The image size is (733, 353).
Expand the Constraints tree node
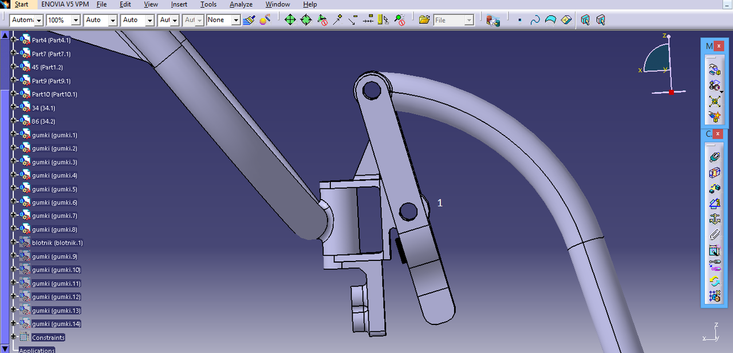pyautogui.click(x=14, y=337)
